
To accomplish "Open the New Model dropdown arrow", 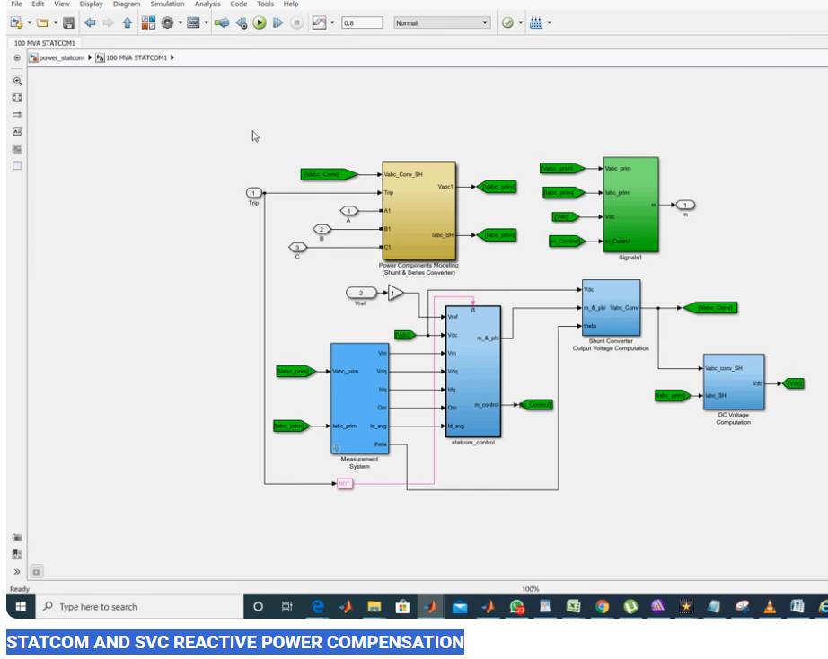I will (x=29, y=22).
